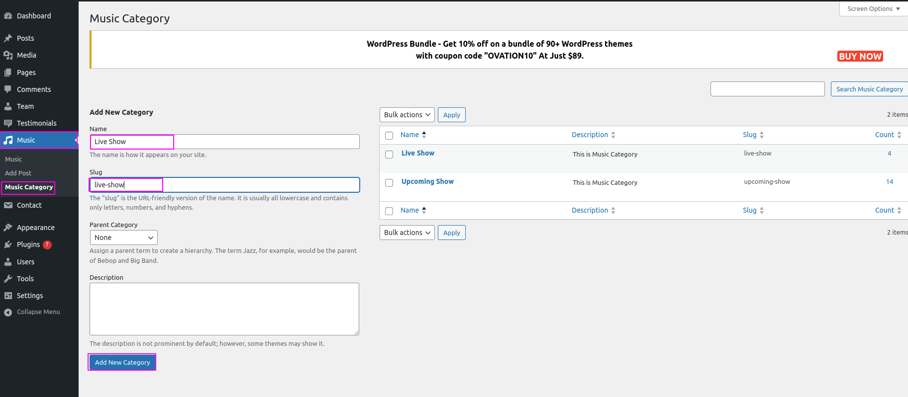This screenshot has height=397, width=908.
Task: Sort by Slug using top header arrows
Action: pyautogui.click(x=762, y=135)
